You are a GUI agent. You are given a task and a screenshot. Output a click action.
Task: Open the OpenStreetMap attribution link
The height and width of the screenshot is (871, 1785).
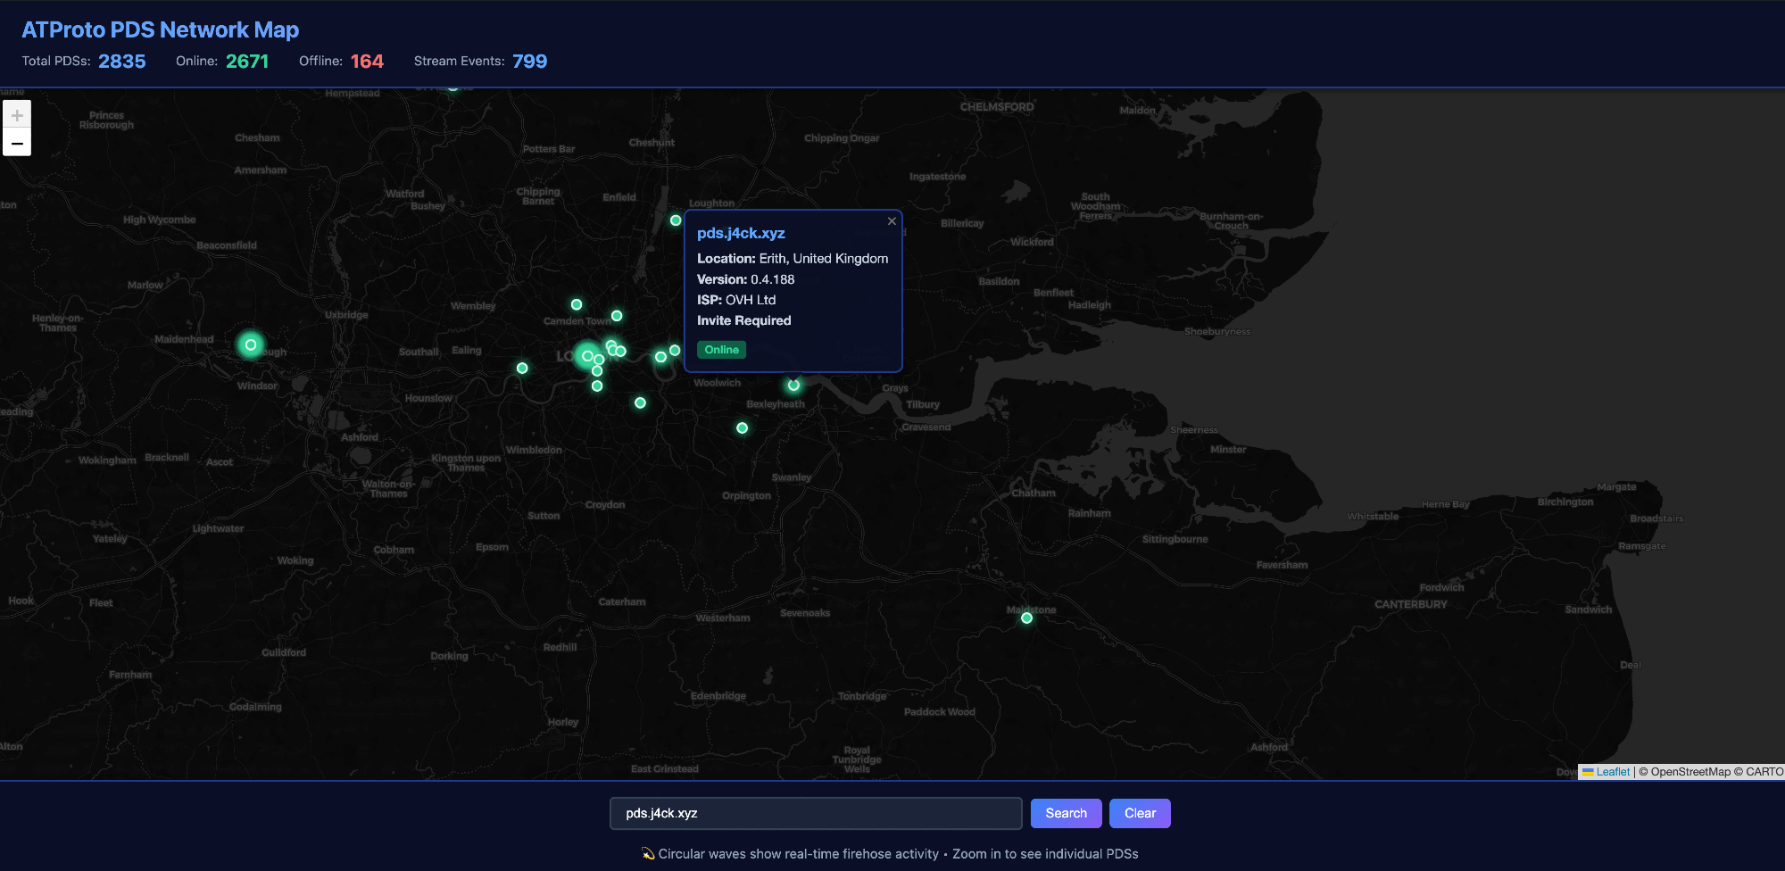[1690, 772]
